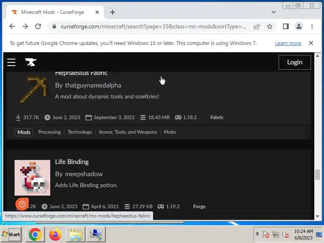Open the volume tray icon
Viewport: 324px width, 243px height.
286,234
